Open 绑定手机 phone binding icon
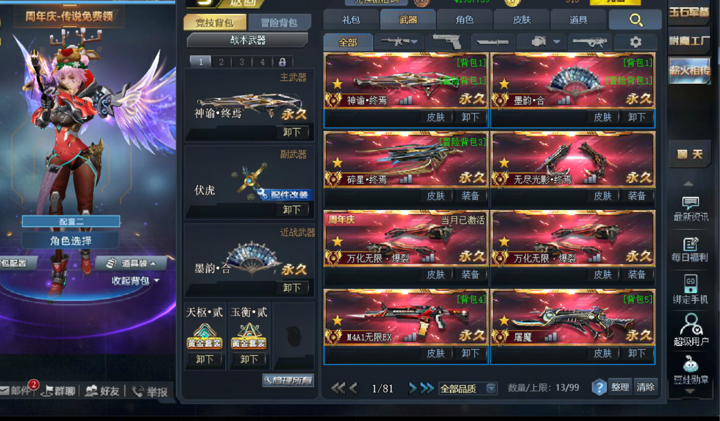The image size is (720, 421). click(x=690, y=289)
